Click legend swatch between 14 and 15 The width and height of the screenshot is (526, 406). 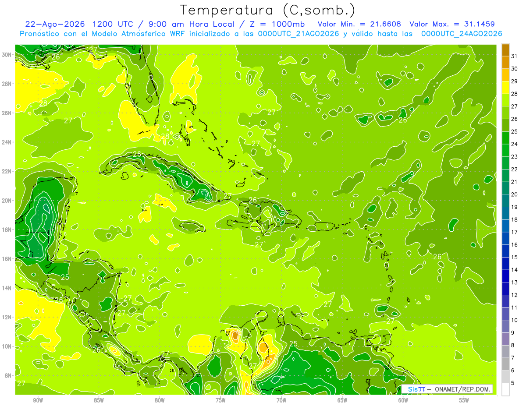tap(506, 264)
